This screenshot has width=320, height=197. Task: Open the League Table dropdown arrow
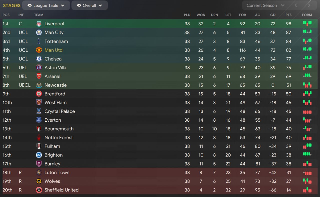tap(62, 5)
